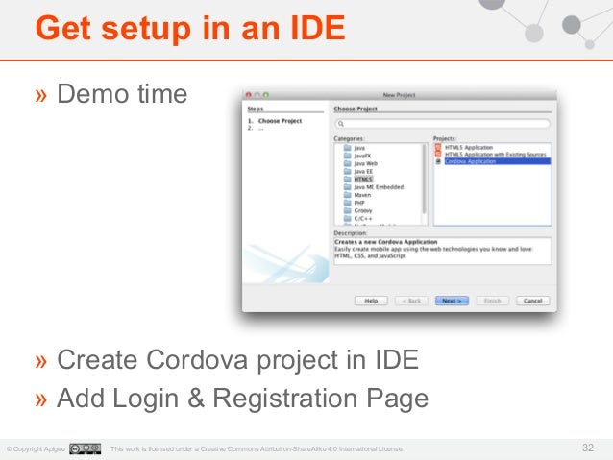This screenshot has height=460, width=613.
Task: Select the PHP category
Action: [359, 203]
